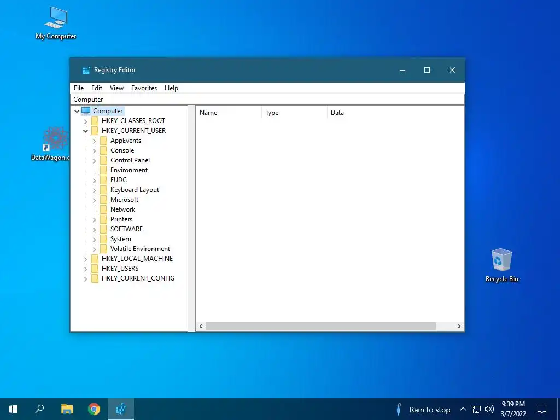
Task: Open the Favorites menu
Action: (144, 88)
